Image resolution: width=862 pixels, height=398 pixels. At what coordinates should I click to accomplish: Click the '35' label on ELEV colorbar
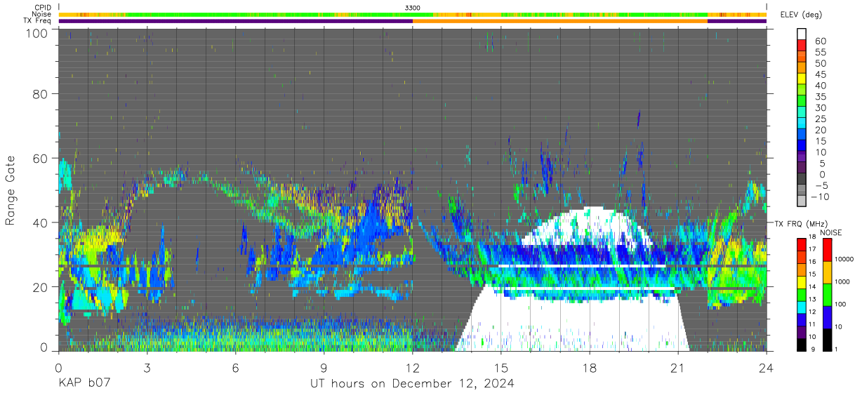click(821, 96)
